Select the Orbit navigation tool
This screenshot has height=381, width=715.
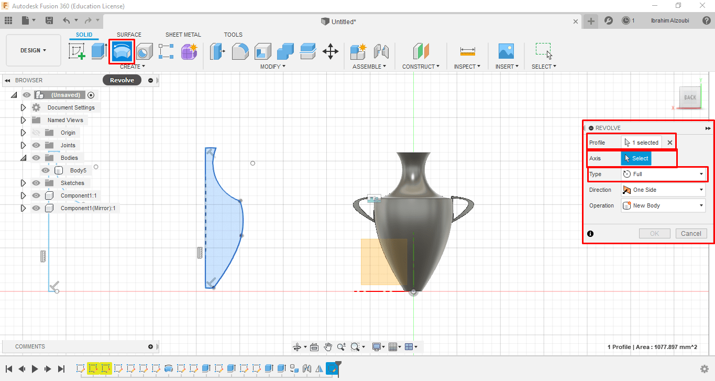pos(297,347)
